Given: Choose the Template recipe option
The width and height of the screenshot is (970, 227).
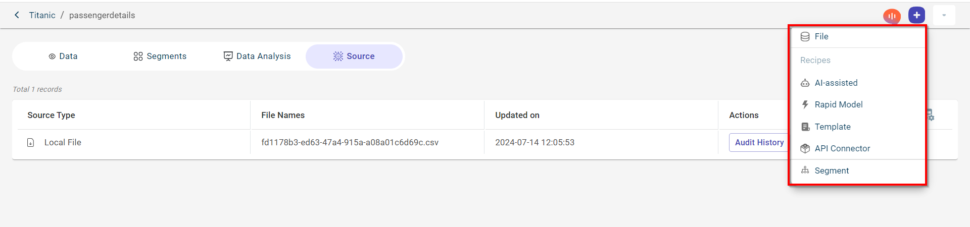Looking at the screenshot, I should click(832, 127).
